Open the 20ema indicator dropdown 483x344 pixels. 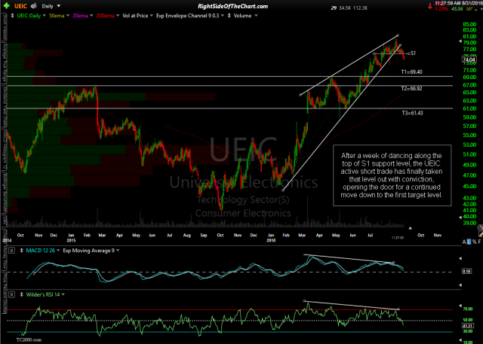click(x=91, y=16)
